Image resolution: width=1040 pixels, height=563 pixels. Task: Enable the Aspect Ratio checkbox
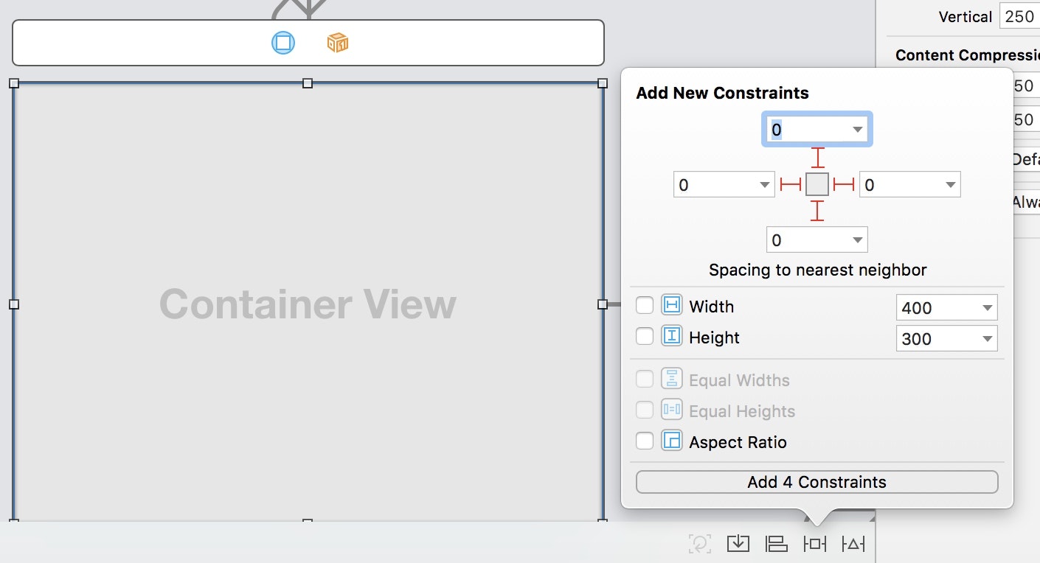pyautogui.click(x=645, y=441)
